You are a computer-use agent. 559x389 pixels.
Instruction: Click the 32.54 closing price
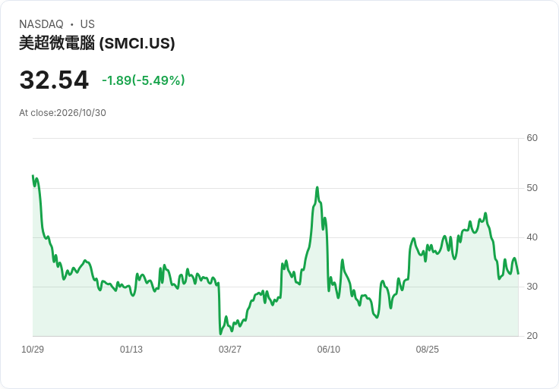coord(54,80)
